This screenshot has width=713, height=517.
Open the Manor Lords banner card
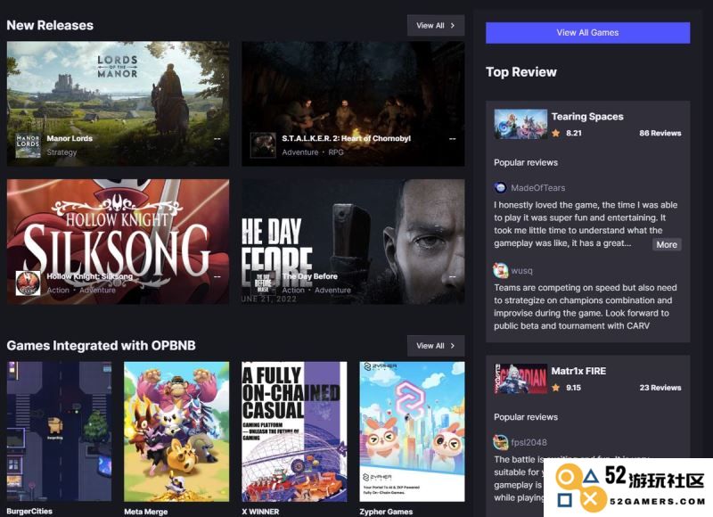[x=119, y=103]
